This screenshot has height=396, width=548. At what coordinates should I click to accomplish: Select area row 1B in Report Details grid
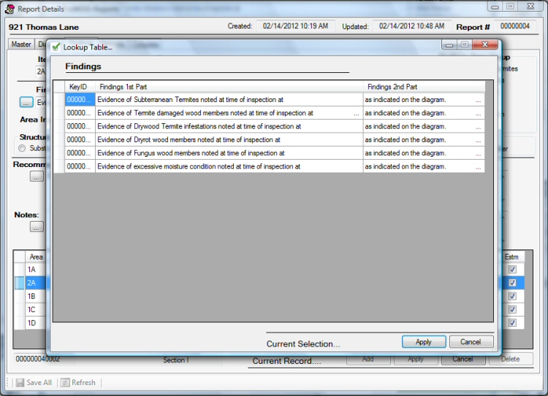[x=35, y=296]
